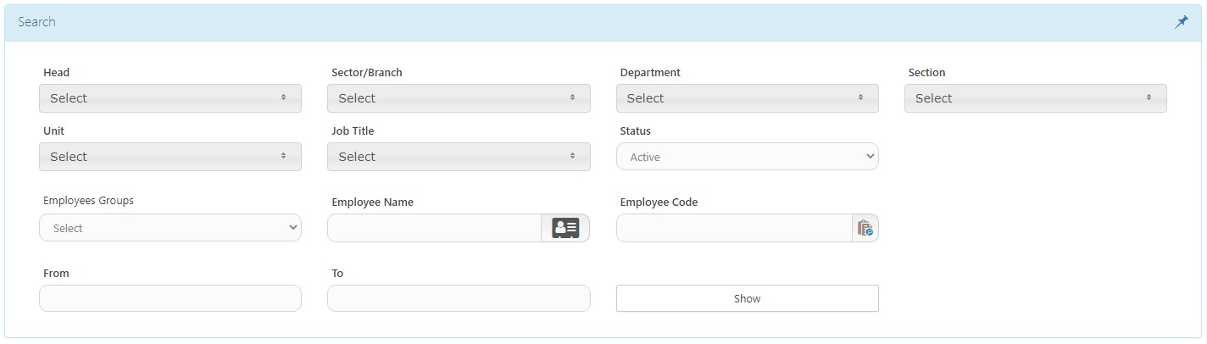The width and height of the screenshot is (1207, 344).
Task: Click the arrow on Employees Groups box
Action: 292,228
